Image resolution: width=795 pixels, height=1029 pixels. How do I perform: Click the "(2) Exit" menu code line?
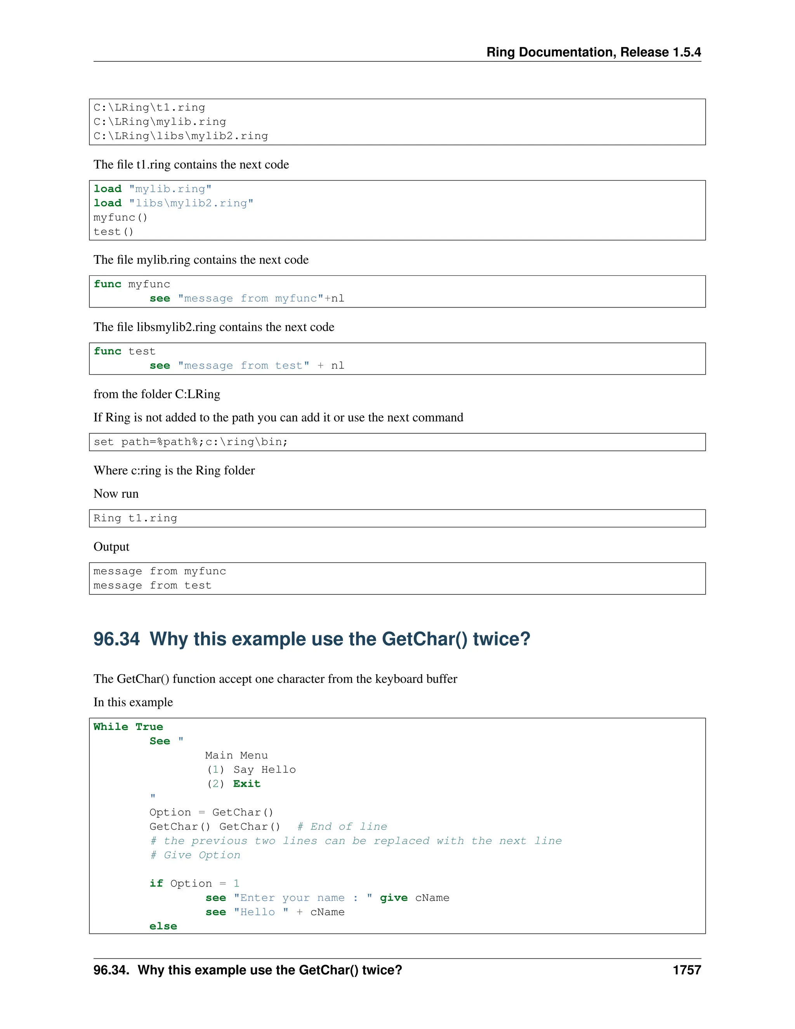[x=234, y=784]
